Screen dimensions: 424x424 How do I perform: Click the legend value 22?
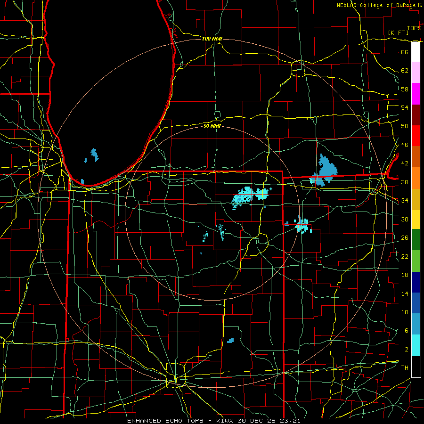pyautogui.click(x=405, y=256)
